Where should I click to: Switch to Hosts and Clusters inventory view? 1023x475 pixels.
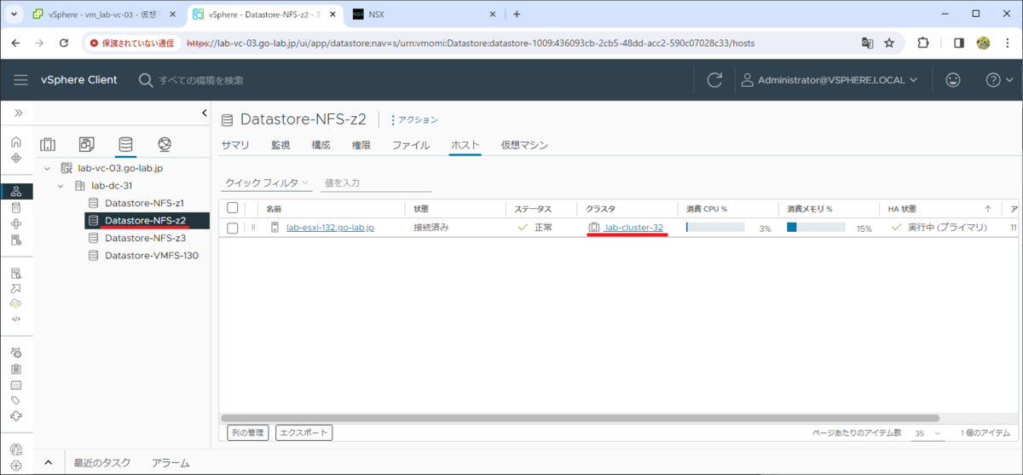point(48,144)
